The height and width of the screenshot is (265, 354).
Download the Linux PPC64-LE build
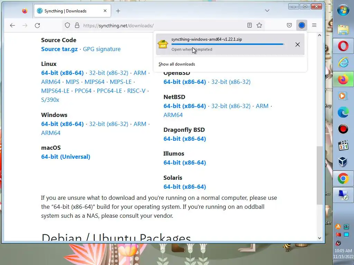pos(109,91)
